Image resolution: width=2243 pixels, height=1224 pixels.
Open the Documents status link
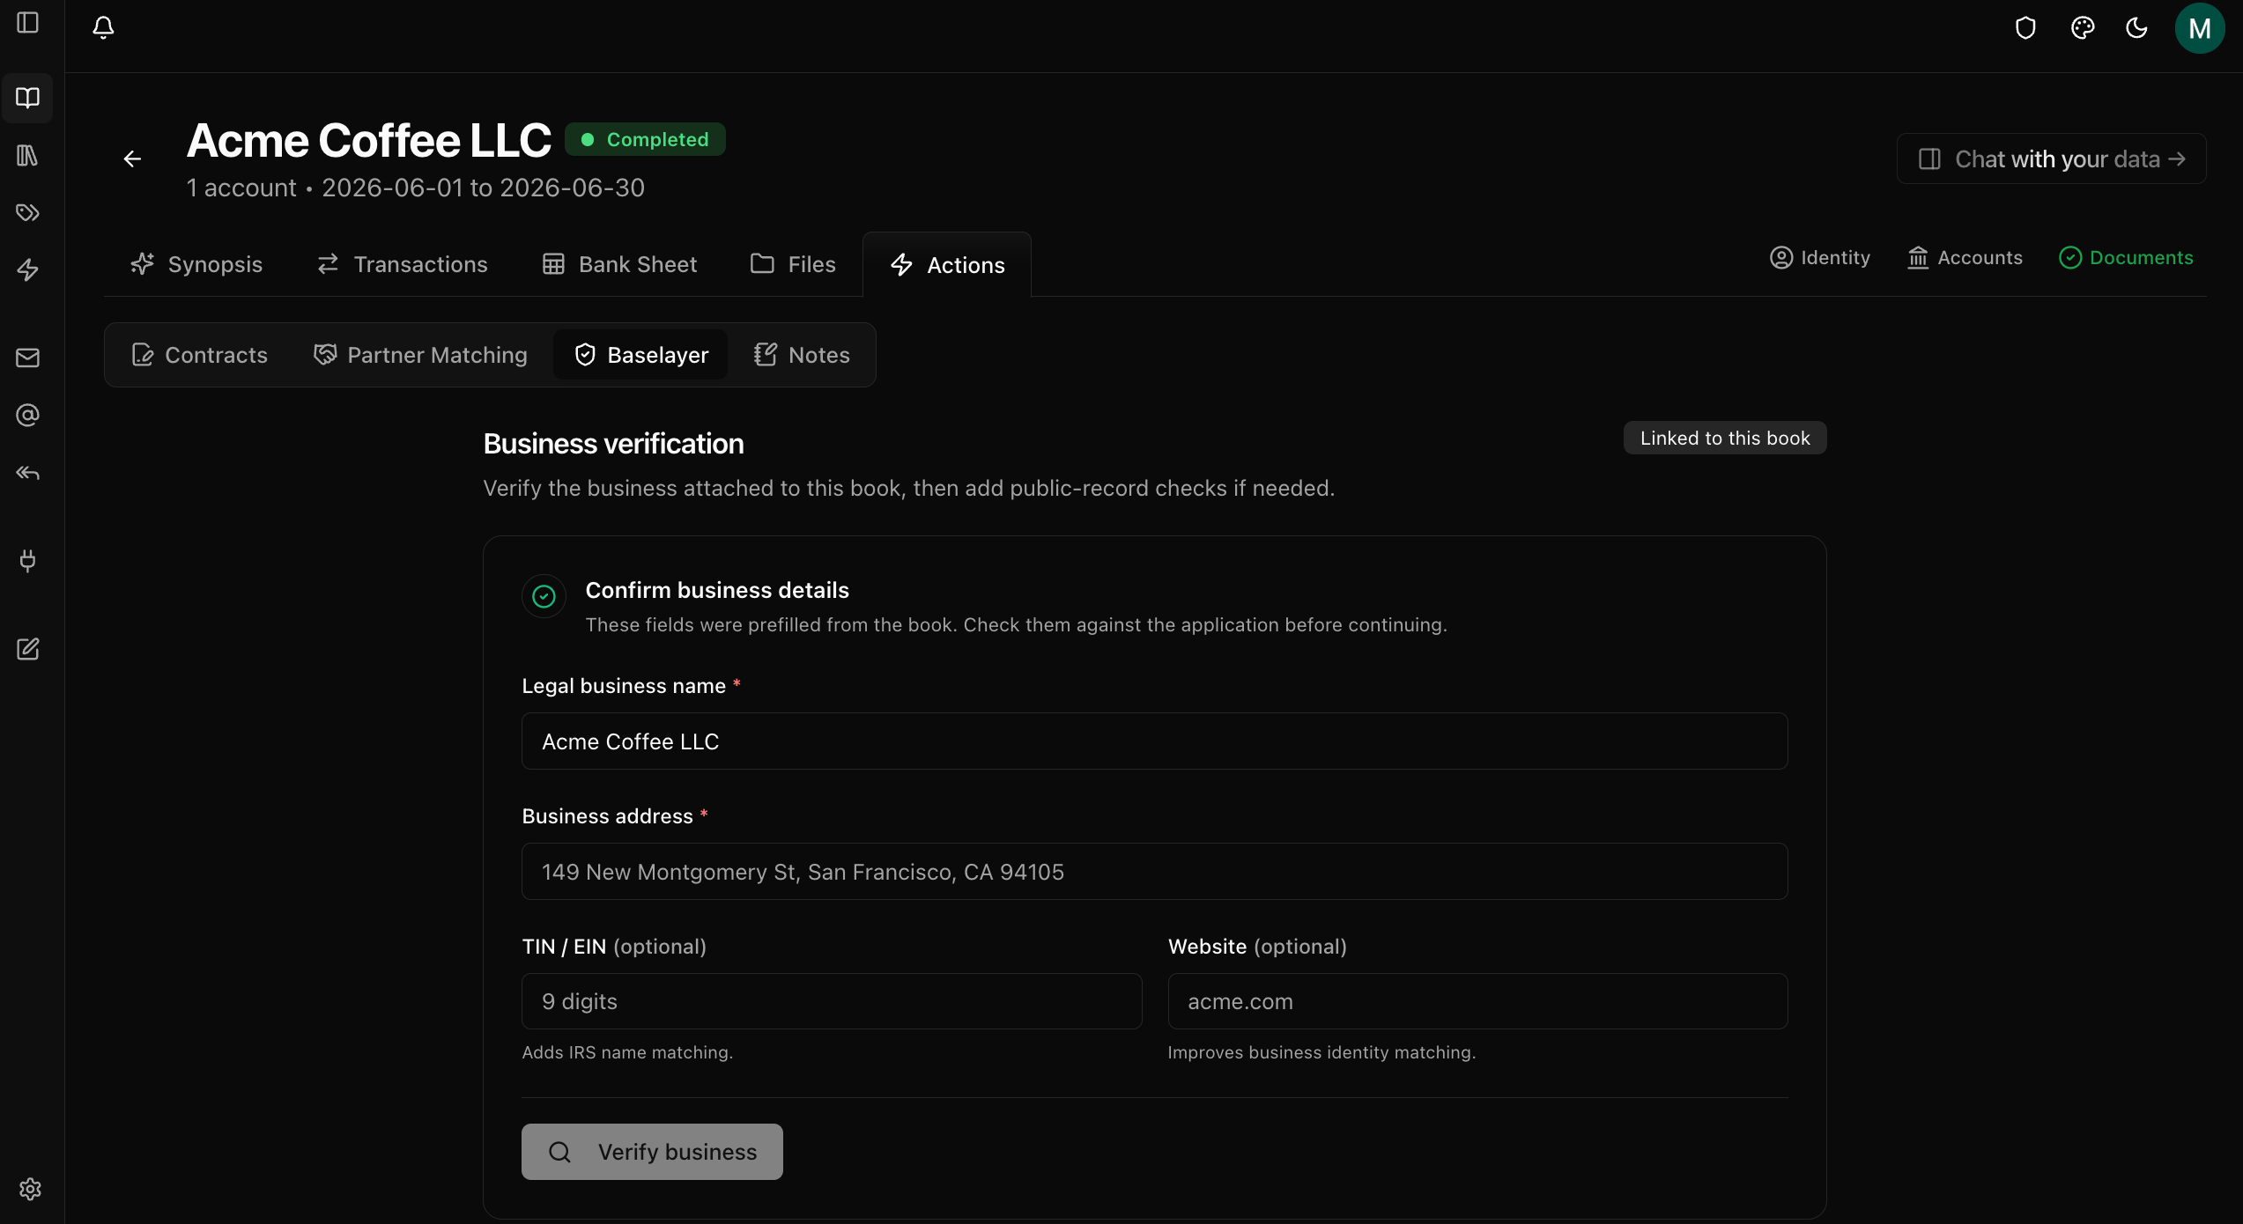(2126, 258)
